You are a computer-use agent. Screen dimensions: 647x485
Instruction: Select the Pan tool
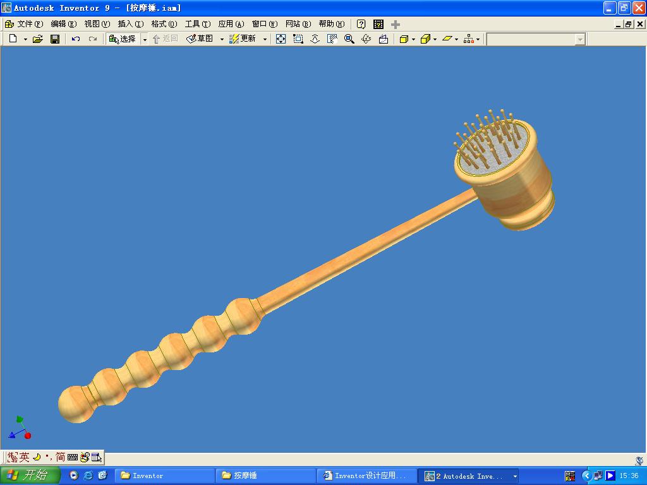pos(331,39)
